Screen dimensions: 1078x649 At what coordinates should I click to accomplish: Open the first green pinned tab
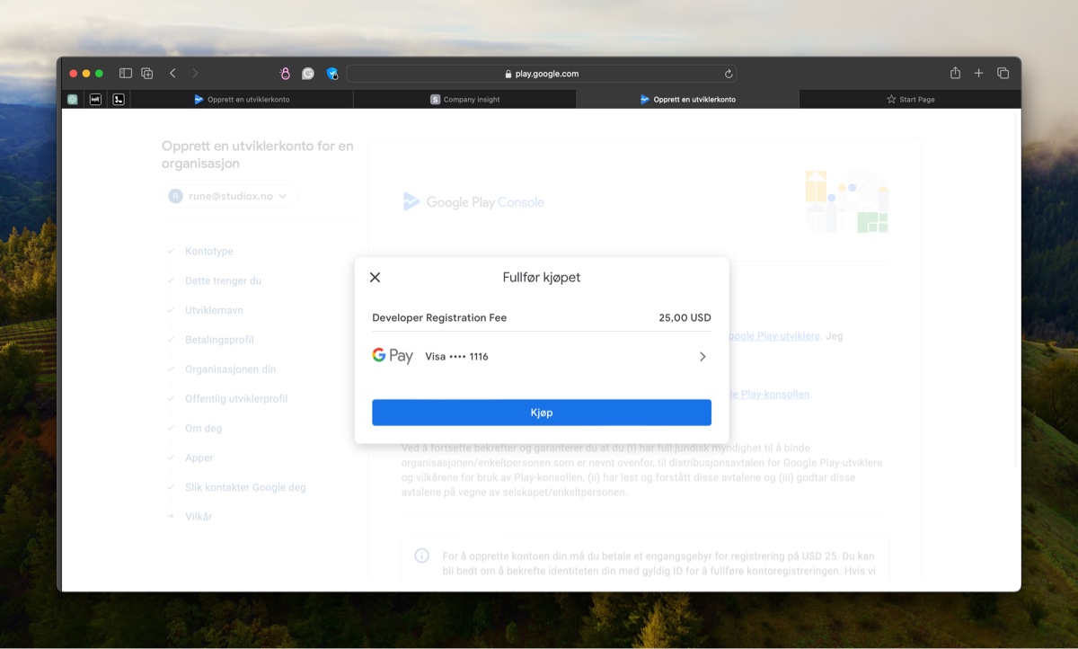coord(72,100)
